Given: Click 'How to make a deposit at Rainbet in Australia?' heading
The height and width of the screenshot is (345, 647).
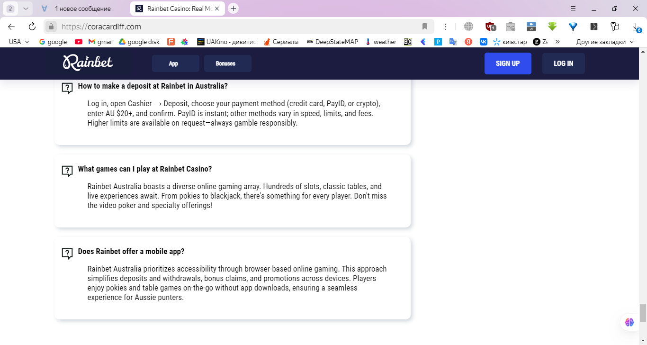Looking at the screenshot, I should (x=153, y=86).
